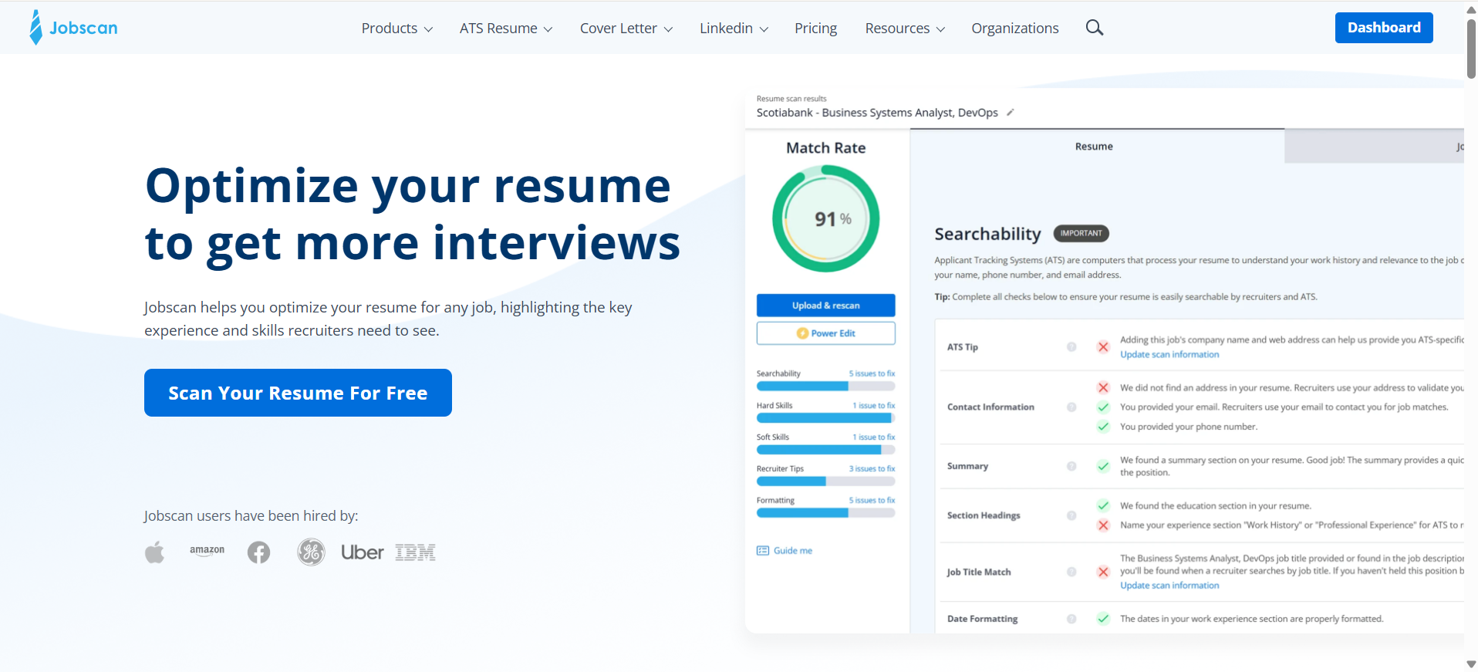This screenshot has height=672, width=1478.
Task: Click the GE company logo
Action: pos(311,552)
